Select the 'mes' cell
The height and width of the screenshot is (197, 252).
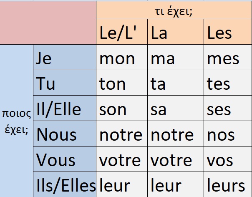tap(228, 57)
